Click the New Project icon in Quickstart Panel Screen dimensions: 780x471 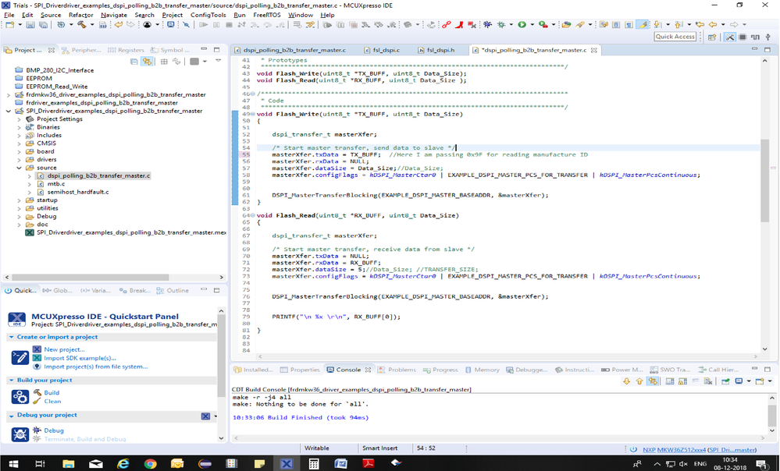[x=37, y=348]
